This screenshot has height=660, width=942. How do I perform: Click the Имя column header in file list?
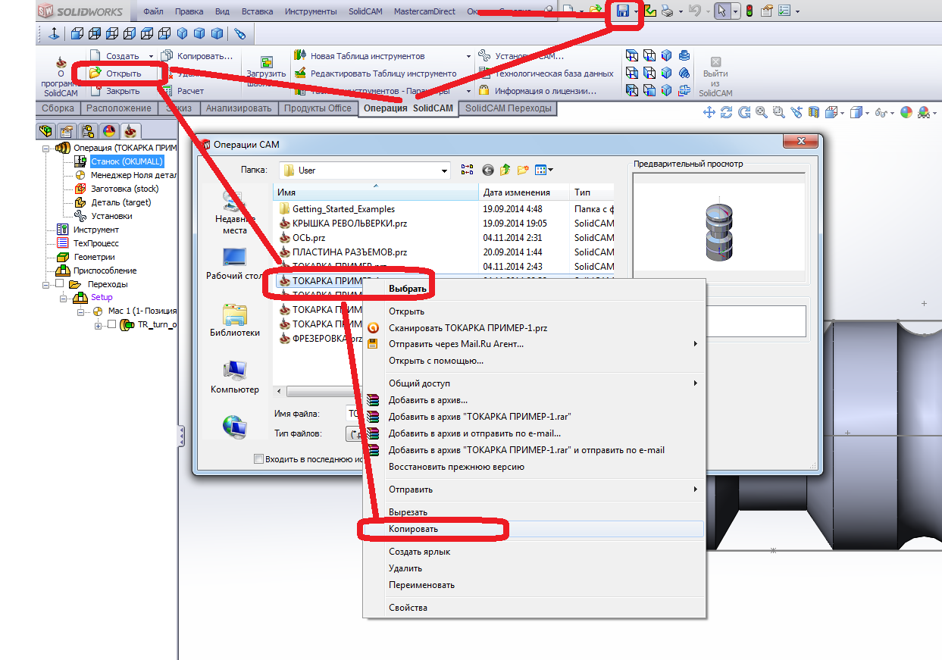pos(376,192)
